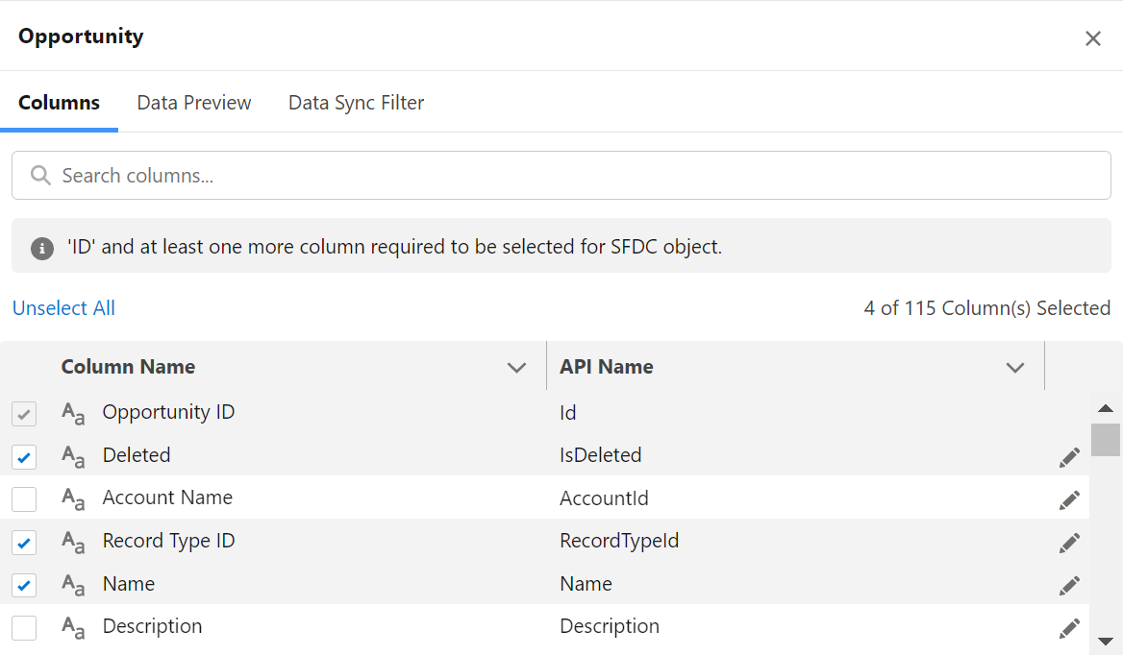The height and width of the screenshot is (655, 1123).
Task: Enable the Description column checkbox
Action: tap(23, 627)
